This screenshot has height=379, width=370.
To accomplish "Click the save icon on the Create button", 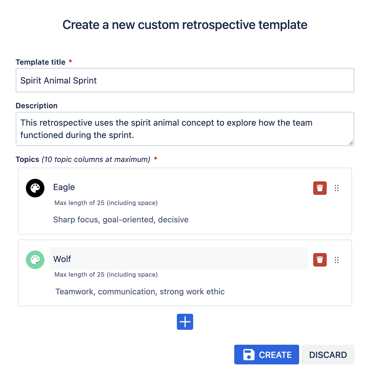I will pos(249,355).
